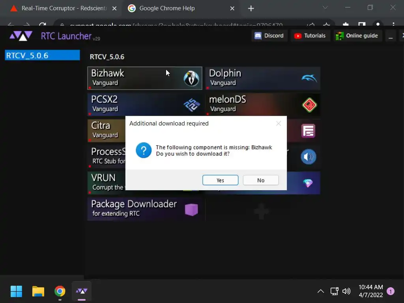Viewport: 404px width, 303px height.
Task: Click the purple cube Package Downloader icon
Action: [x=191, y=209]
